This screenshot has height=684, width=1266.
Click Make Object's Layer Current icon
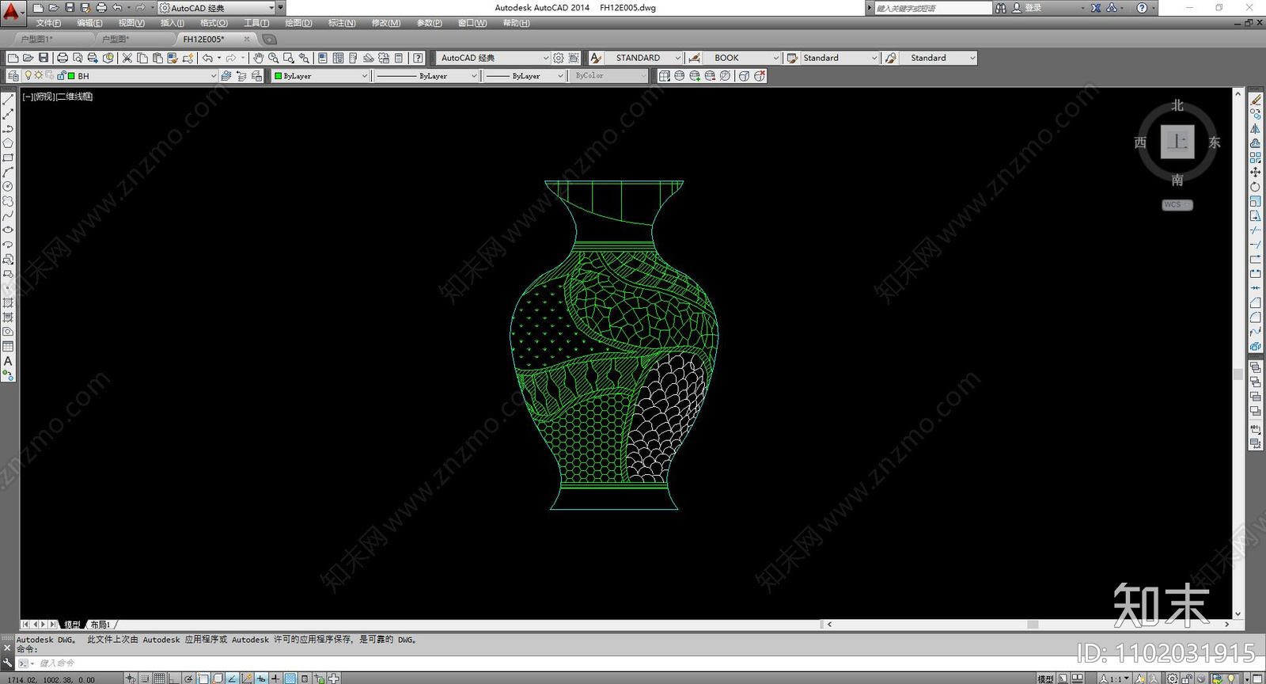226,76
